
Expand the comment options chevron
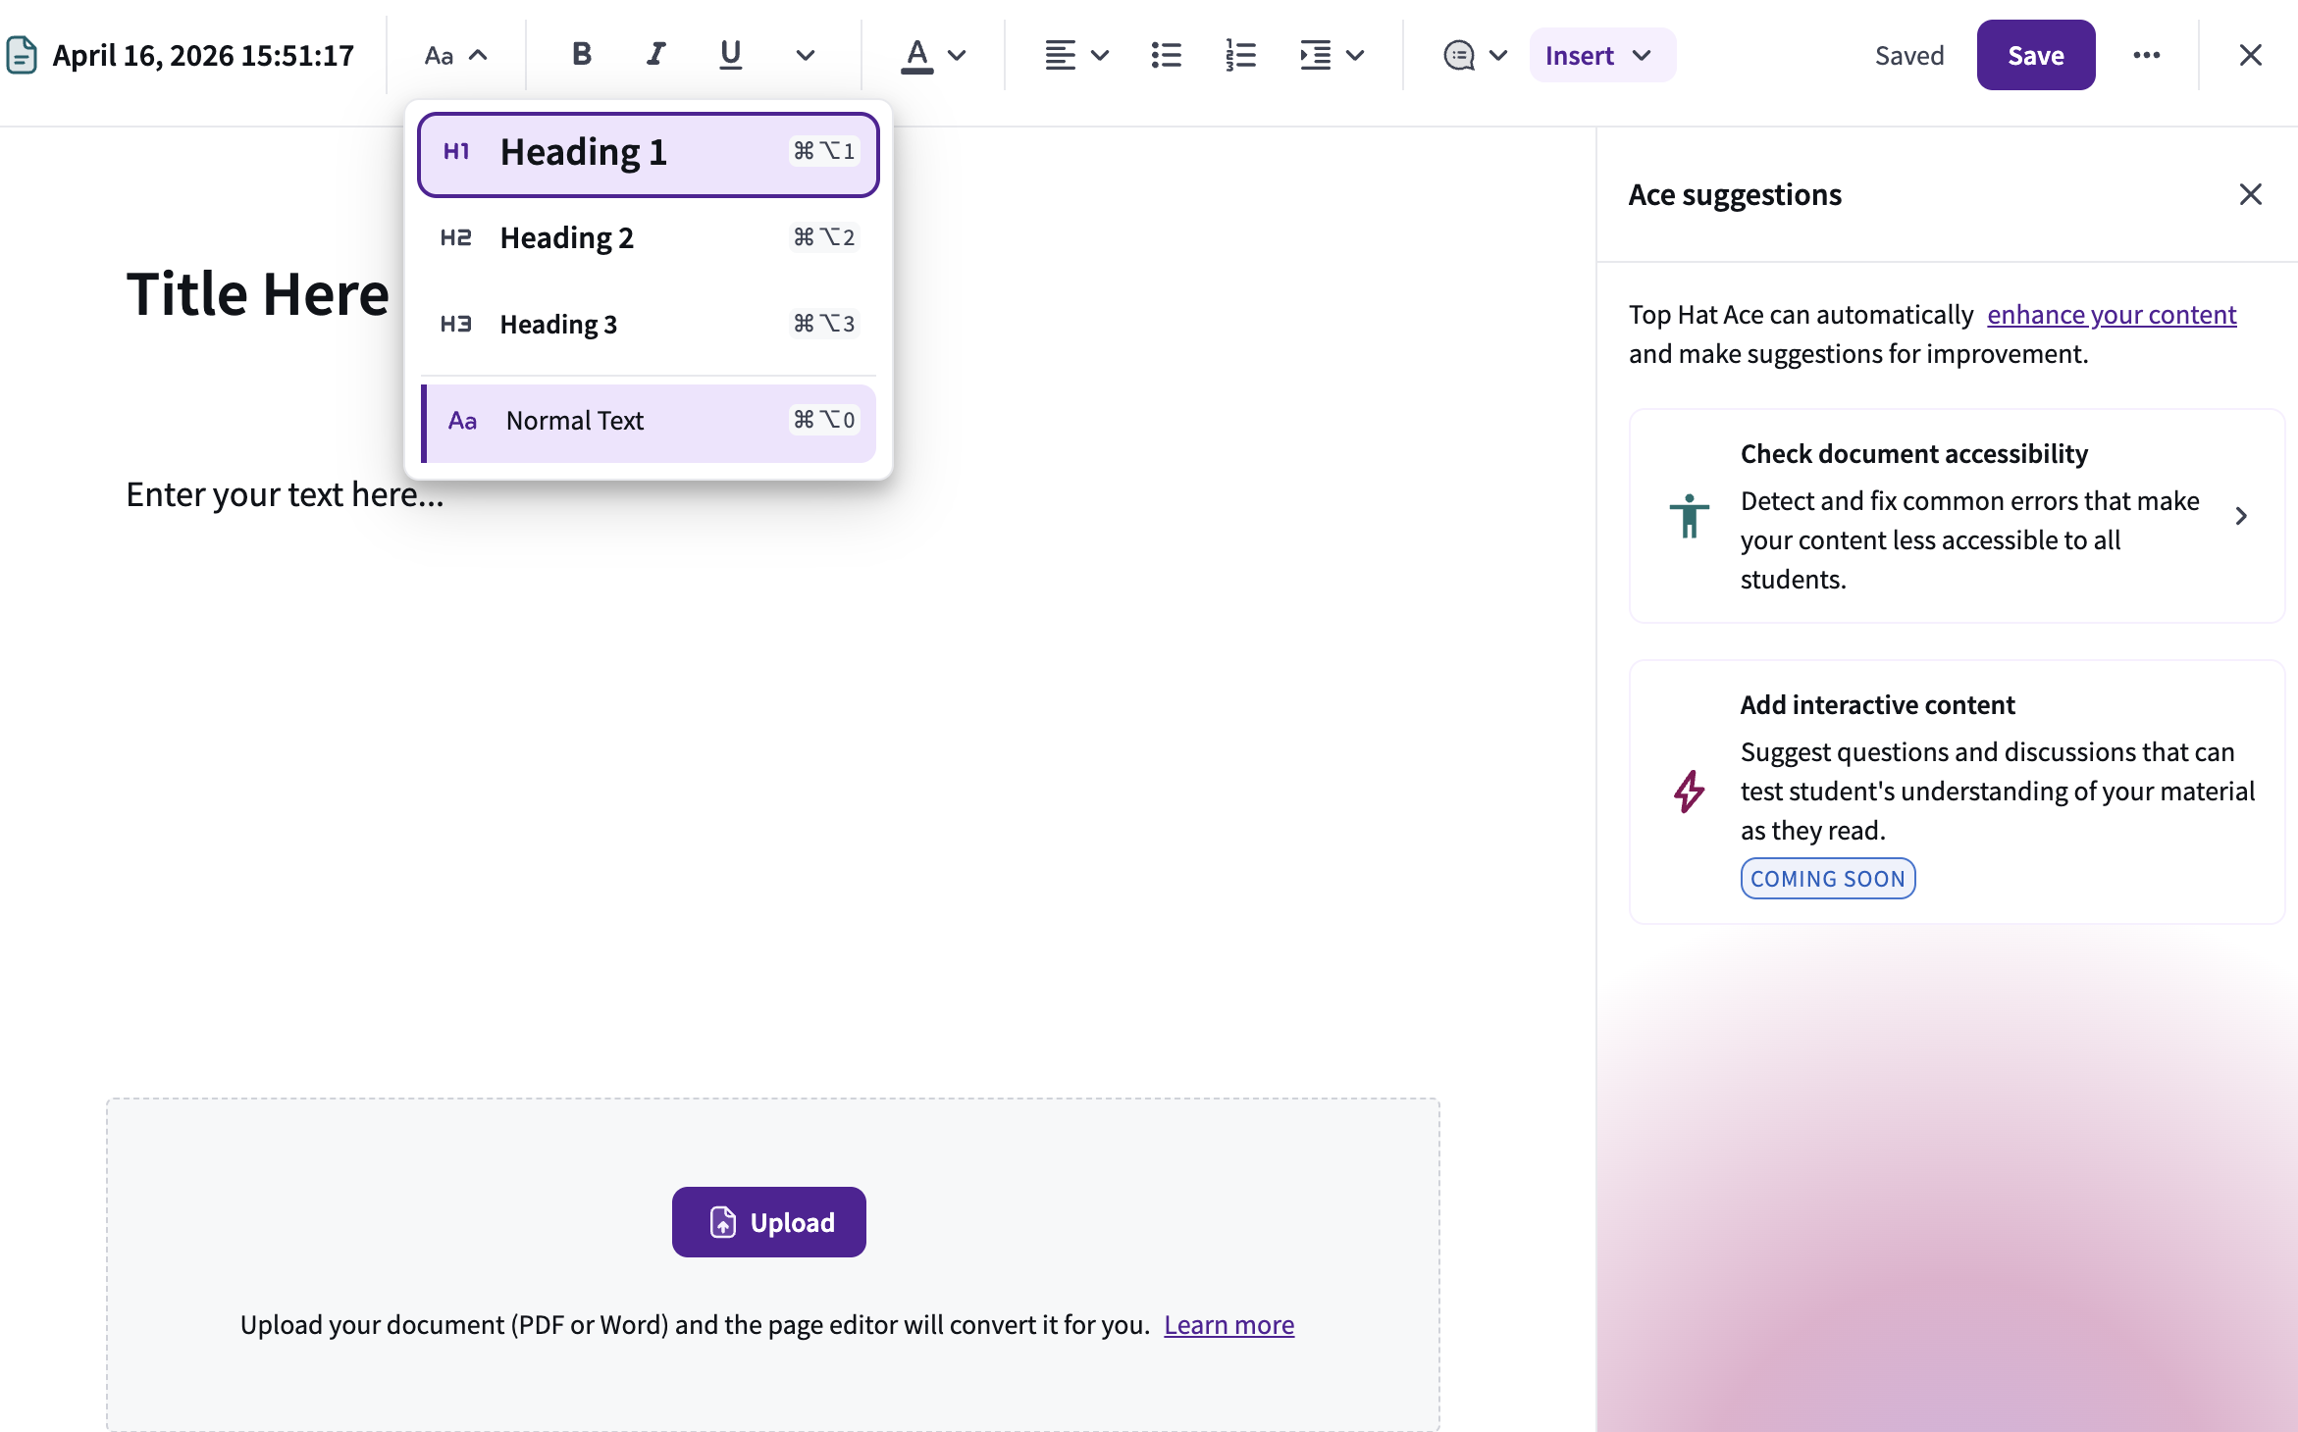tap(1498, 55)
